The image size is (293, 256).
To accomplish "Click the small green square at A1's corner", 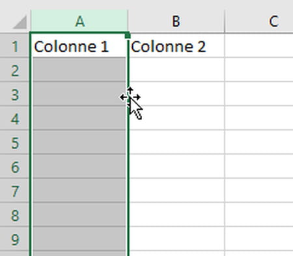I will [x=128, y=35].
